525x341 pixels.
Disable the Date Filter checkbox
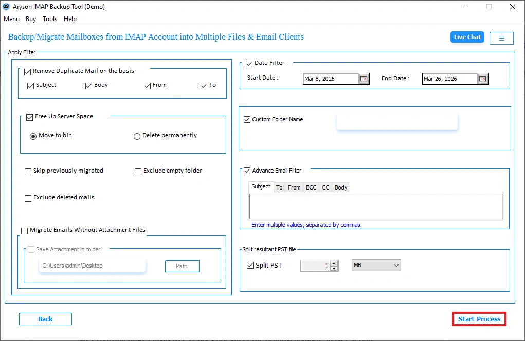coord(249,63)
